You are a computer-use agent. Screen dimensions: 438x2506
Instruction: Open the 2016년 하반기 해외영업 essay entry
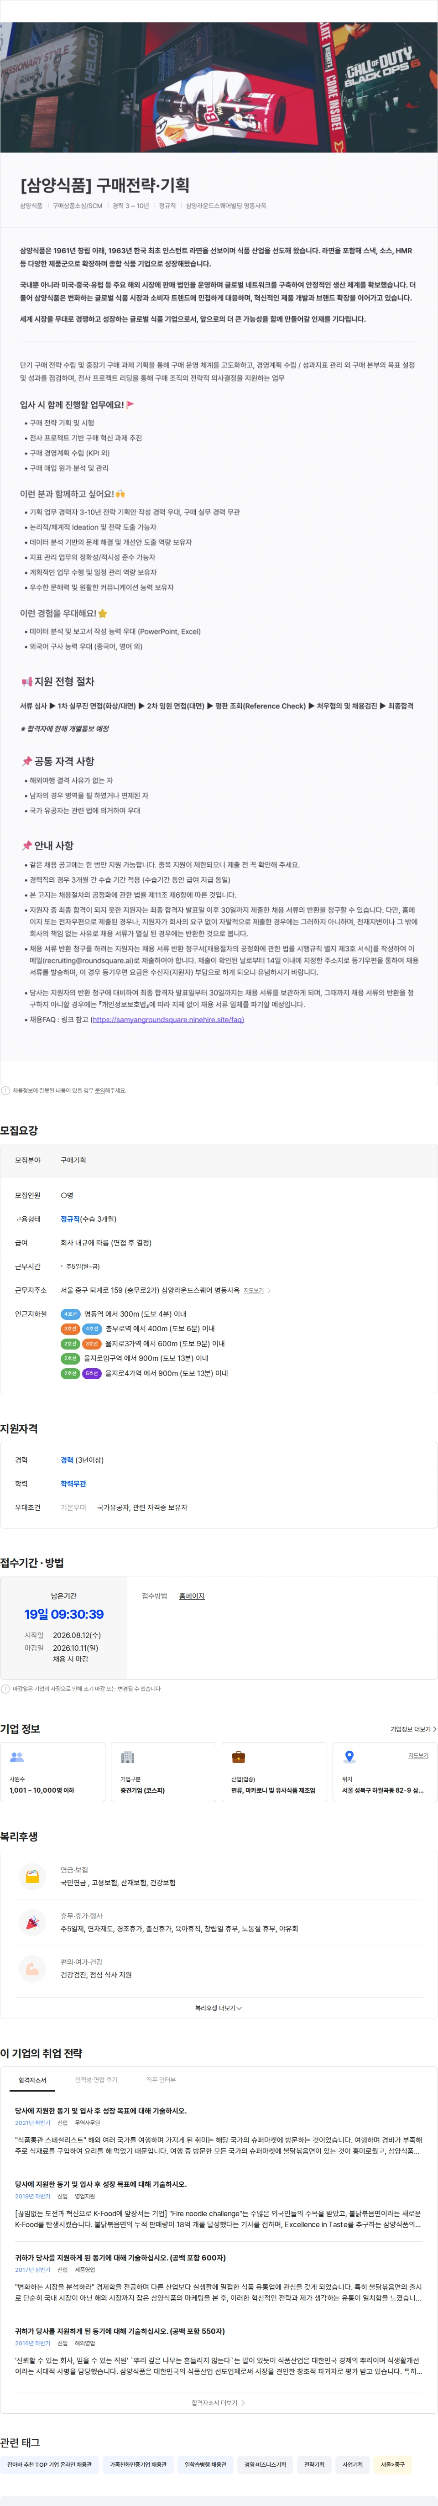[x=218, y=2350]
